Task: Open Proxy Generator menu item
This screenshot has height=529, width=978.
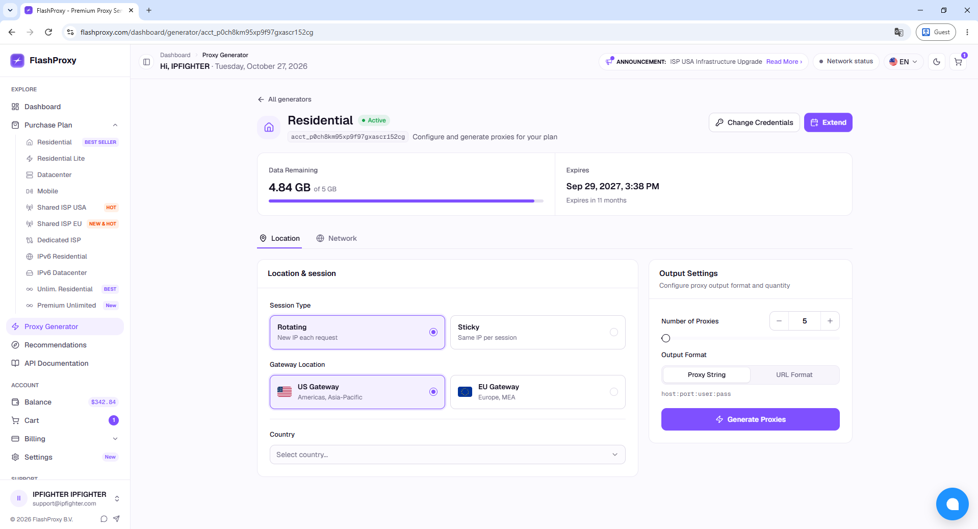Action: [x=65, y=326]
